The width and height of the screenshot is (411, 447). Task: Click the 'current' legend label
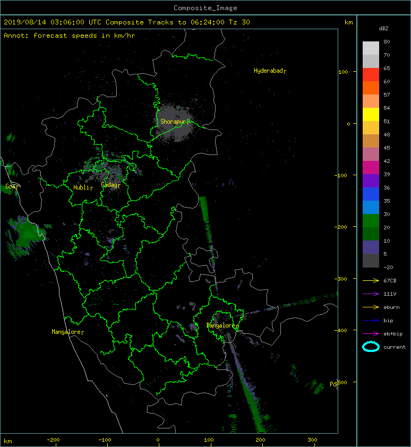click(x=395, y=347)
